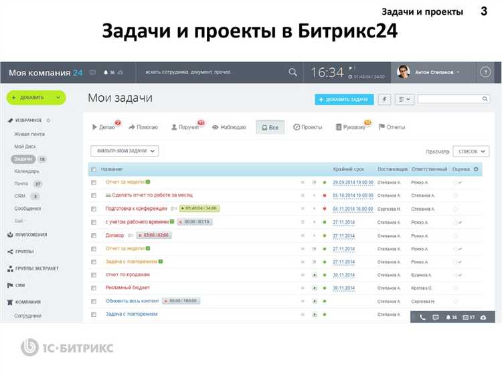Switch to 'Помогаю' tab

(x=143, y=127)
